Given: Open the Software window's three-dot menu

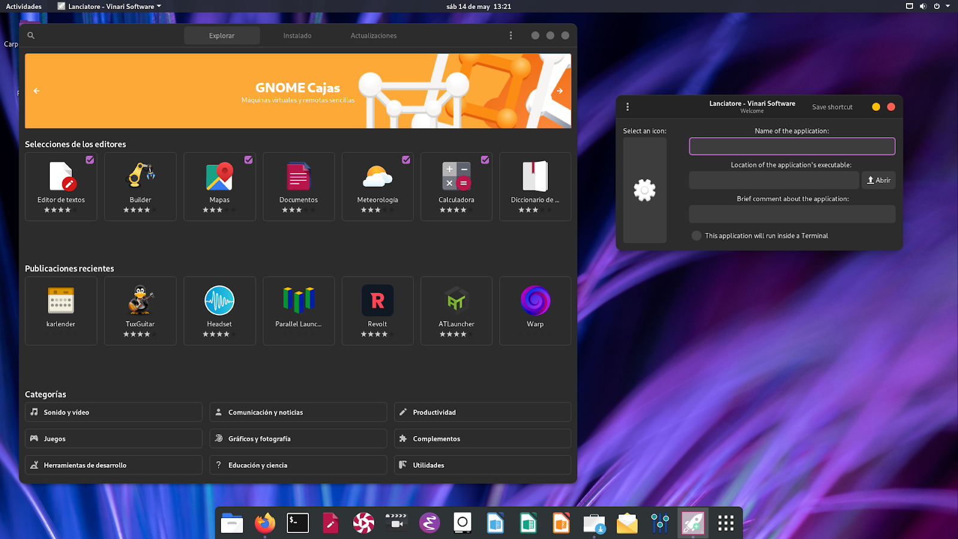Looking at the screenshot, I should pos(511,35).
